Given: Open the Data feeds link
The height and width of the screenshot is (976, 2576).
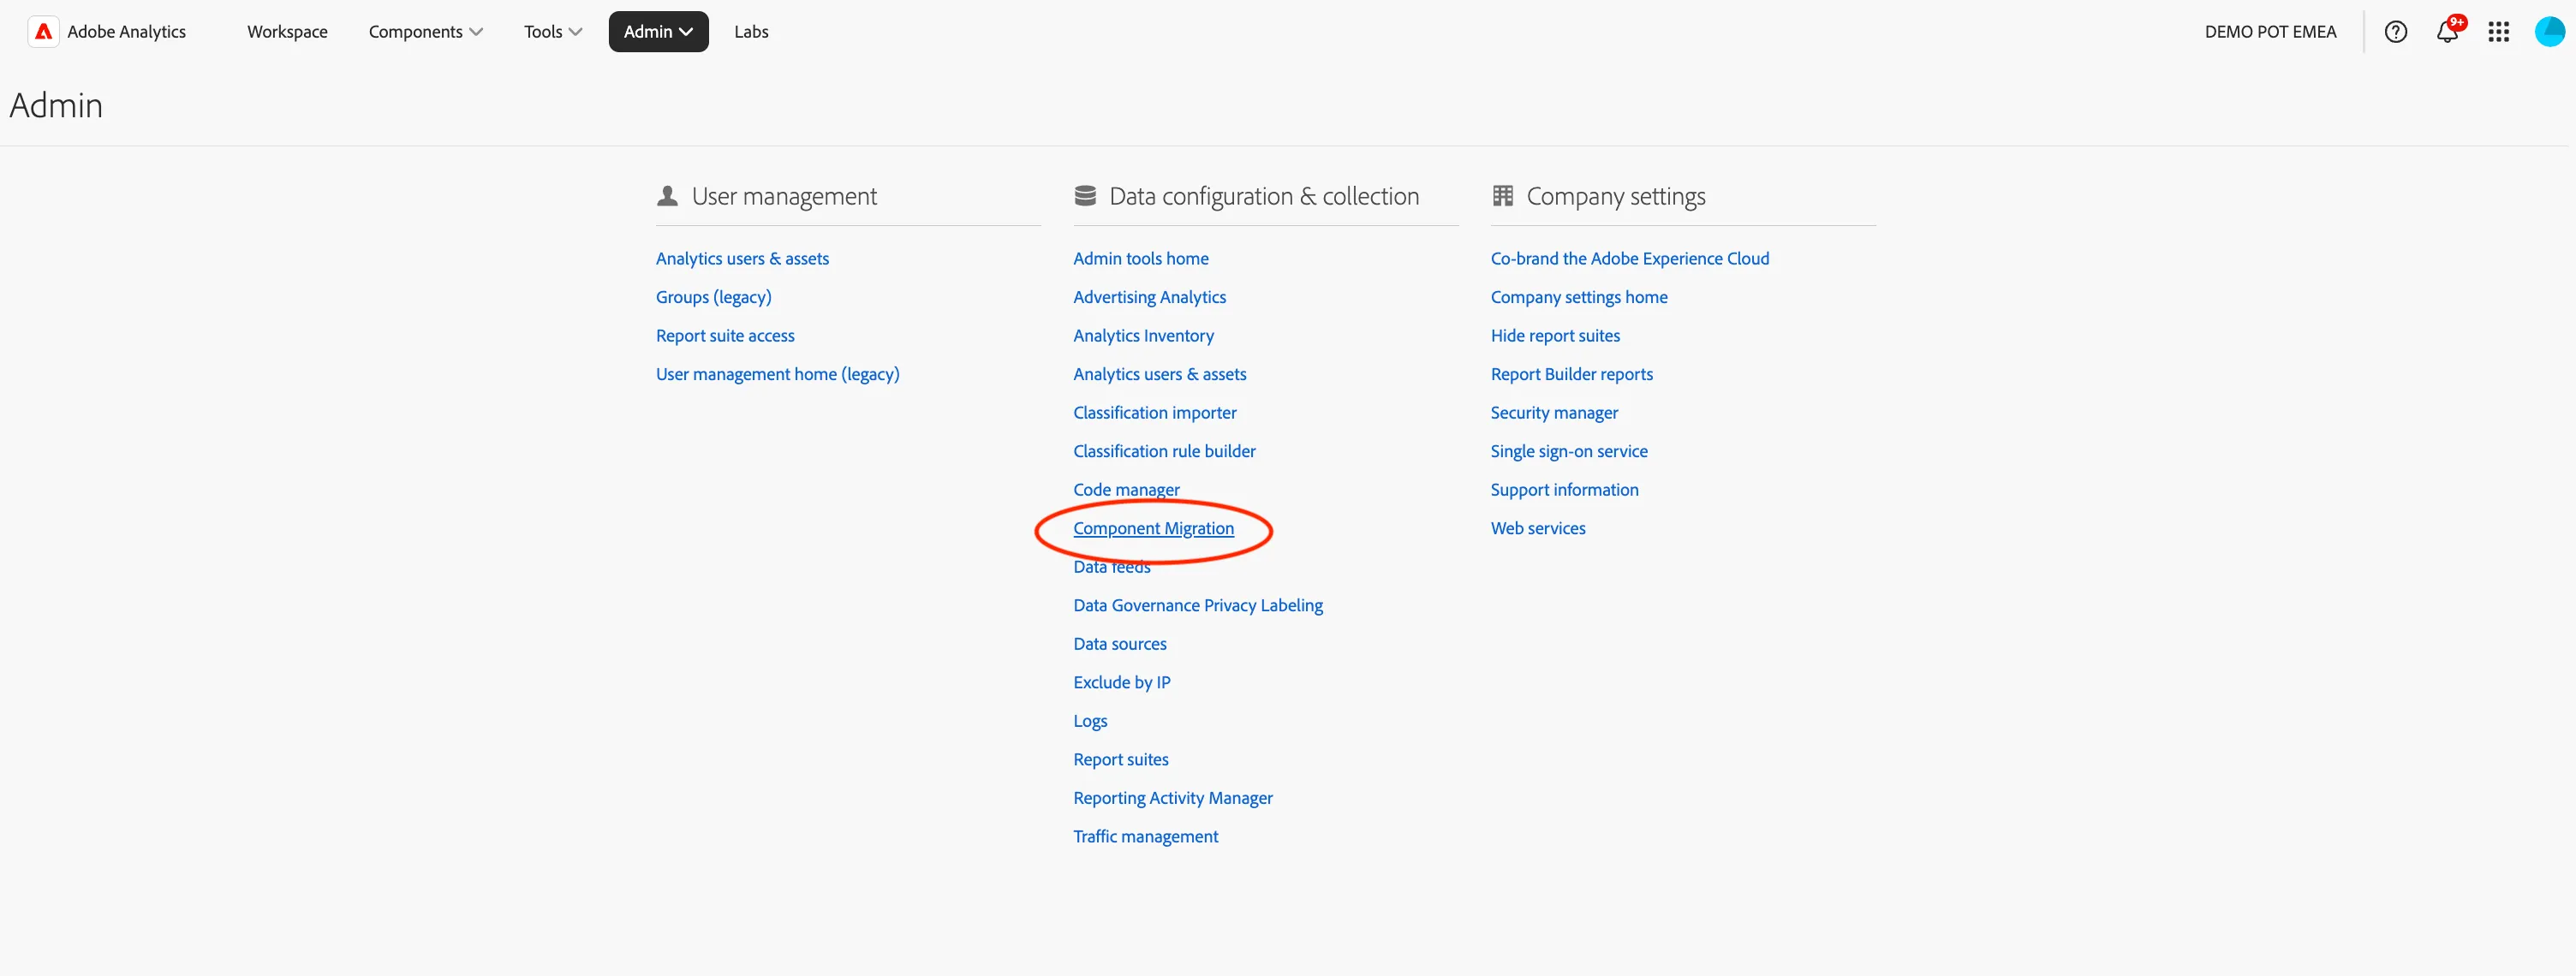Looking at the screenshot, I should coord(1111,567).
